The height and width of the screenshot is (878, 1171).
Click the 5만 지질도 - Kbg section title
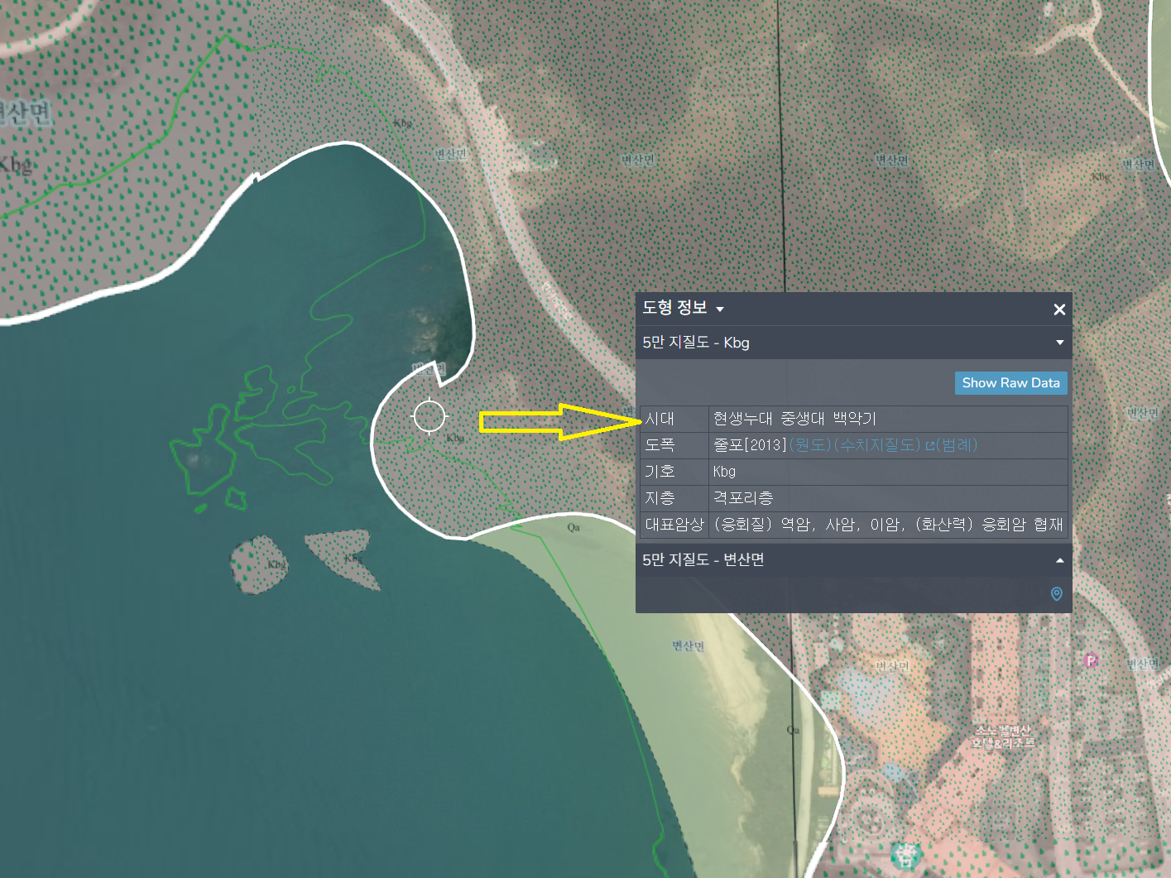(696, 343)
